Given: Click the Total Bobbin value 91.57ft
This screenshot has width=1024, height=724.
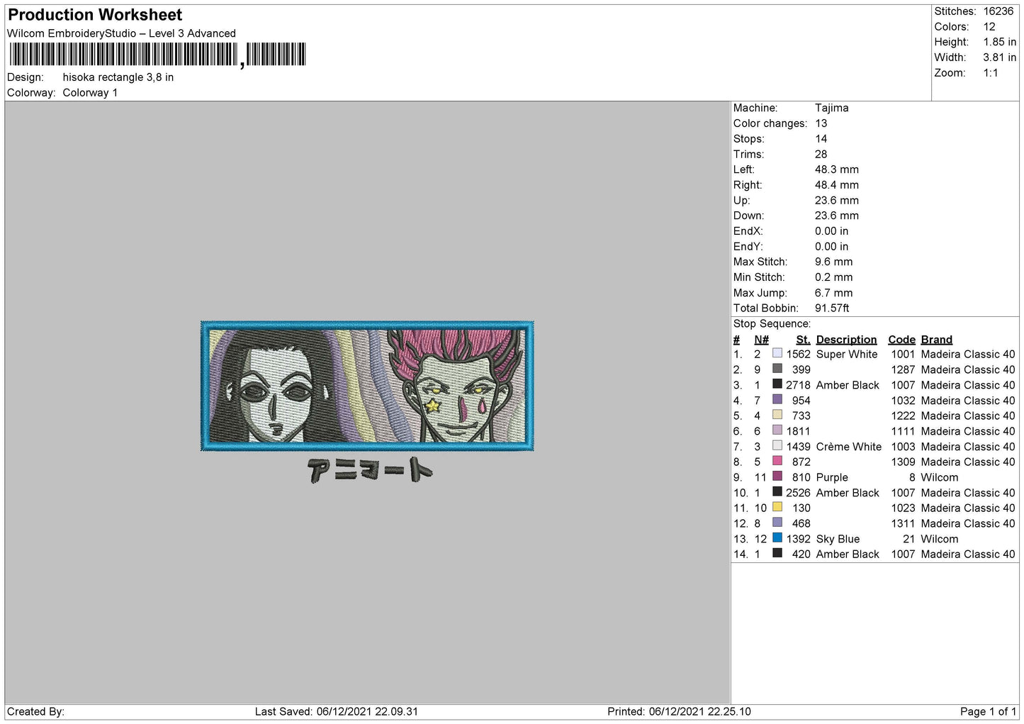Looking at the screenshot, I should click(x=832, y=308).
